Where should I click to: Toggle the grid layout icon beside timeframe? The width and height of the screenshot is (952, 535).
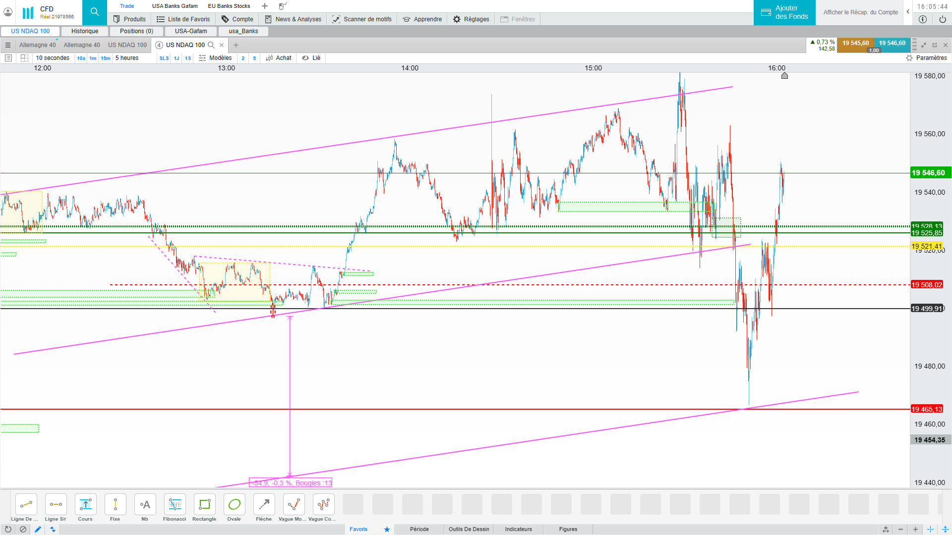(24, 58)
